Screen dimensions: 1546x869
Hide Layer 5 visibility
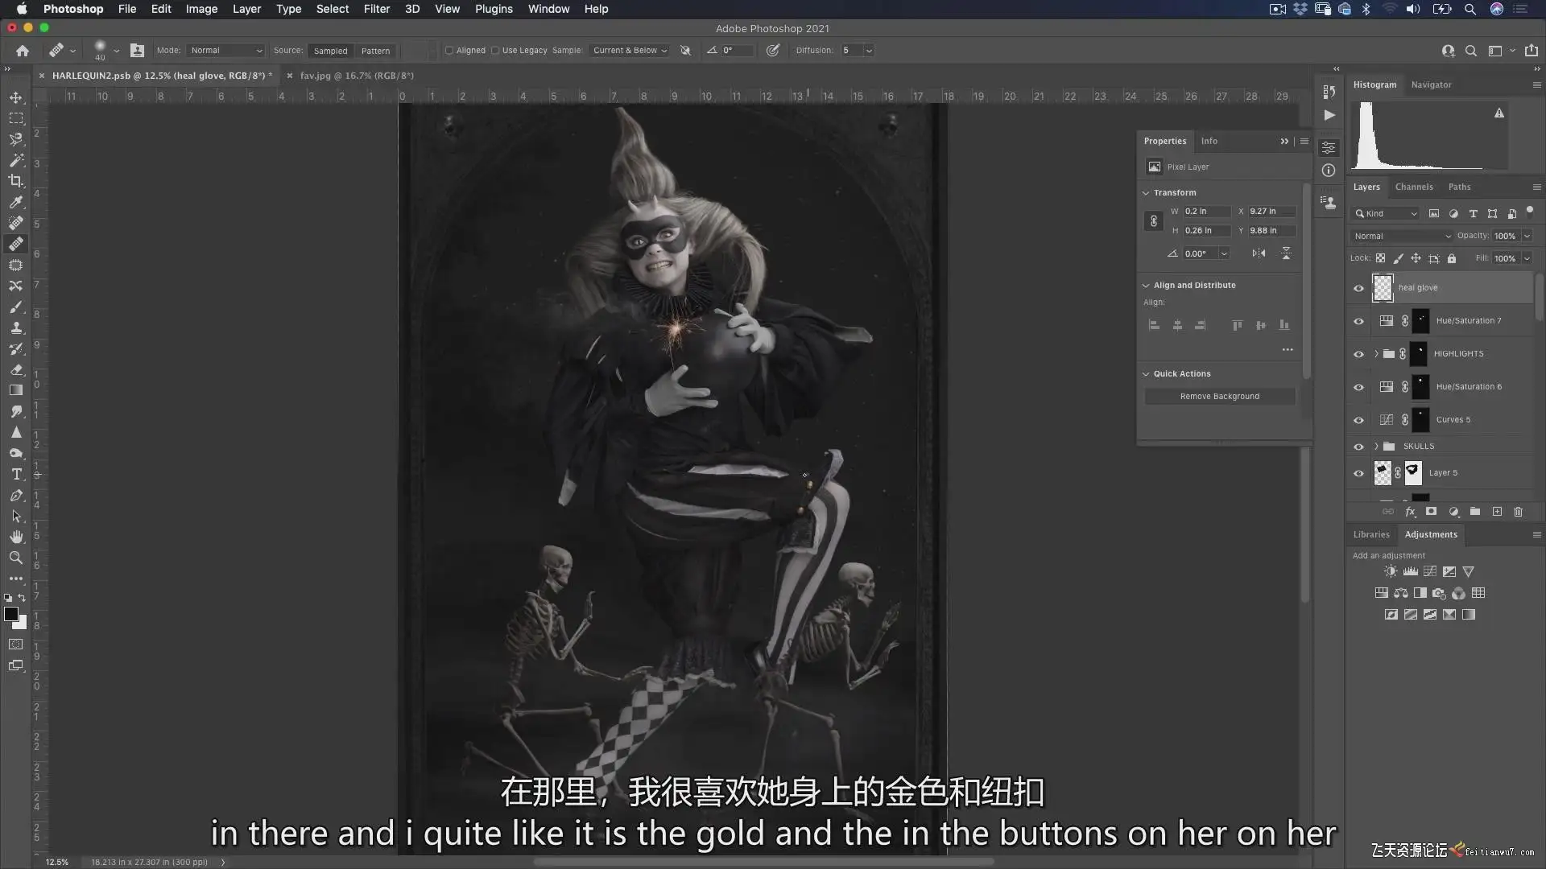[1359, 473]
